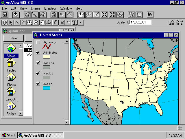Screen dimensions: 185x139
Task: Click Zoom to Selected button
Action: pos(97,15)
